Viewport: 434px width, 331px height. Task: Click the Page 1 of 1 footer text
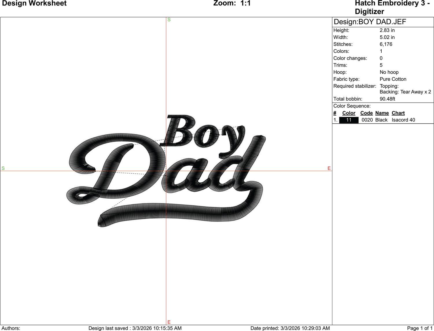coord(420,328)
